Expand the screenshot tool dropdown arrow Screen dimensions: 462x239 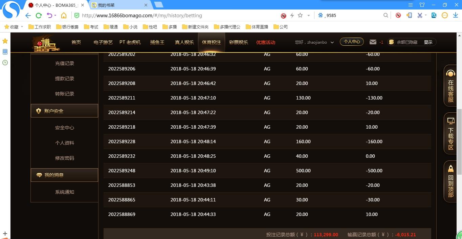coord(426,15)
